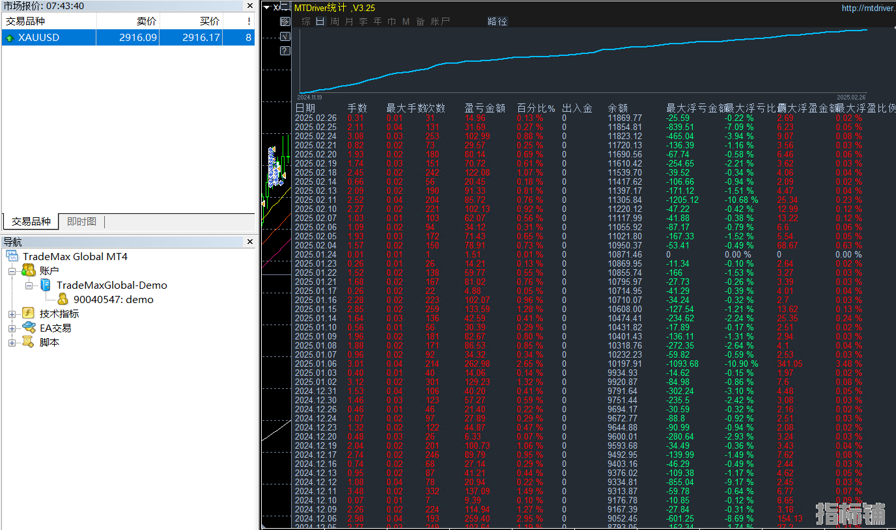The image size is (896, 530).
Task: Toggle the 日 daily statistics view
Action: pos(320,21)
